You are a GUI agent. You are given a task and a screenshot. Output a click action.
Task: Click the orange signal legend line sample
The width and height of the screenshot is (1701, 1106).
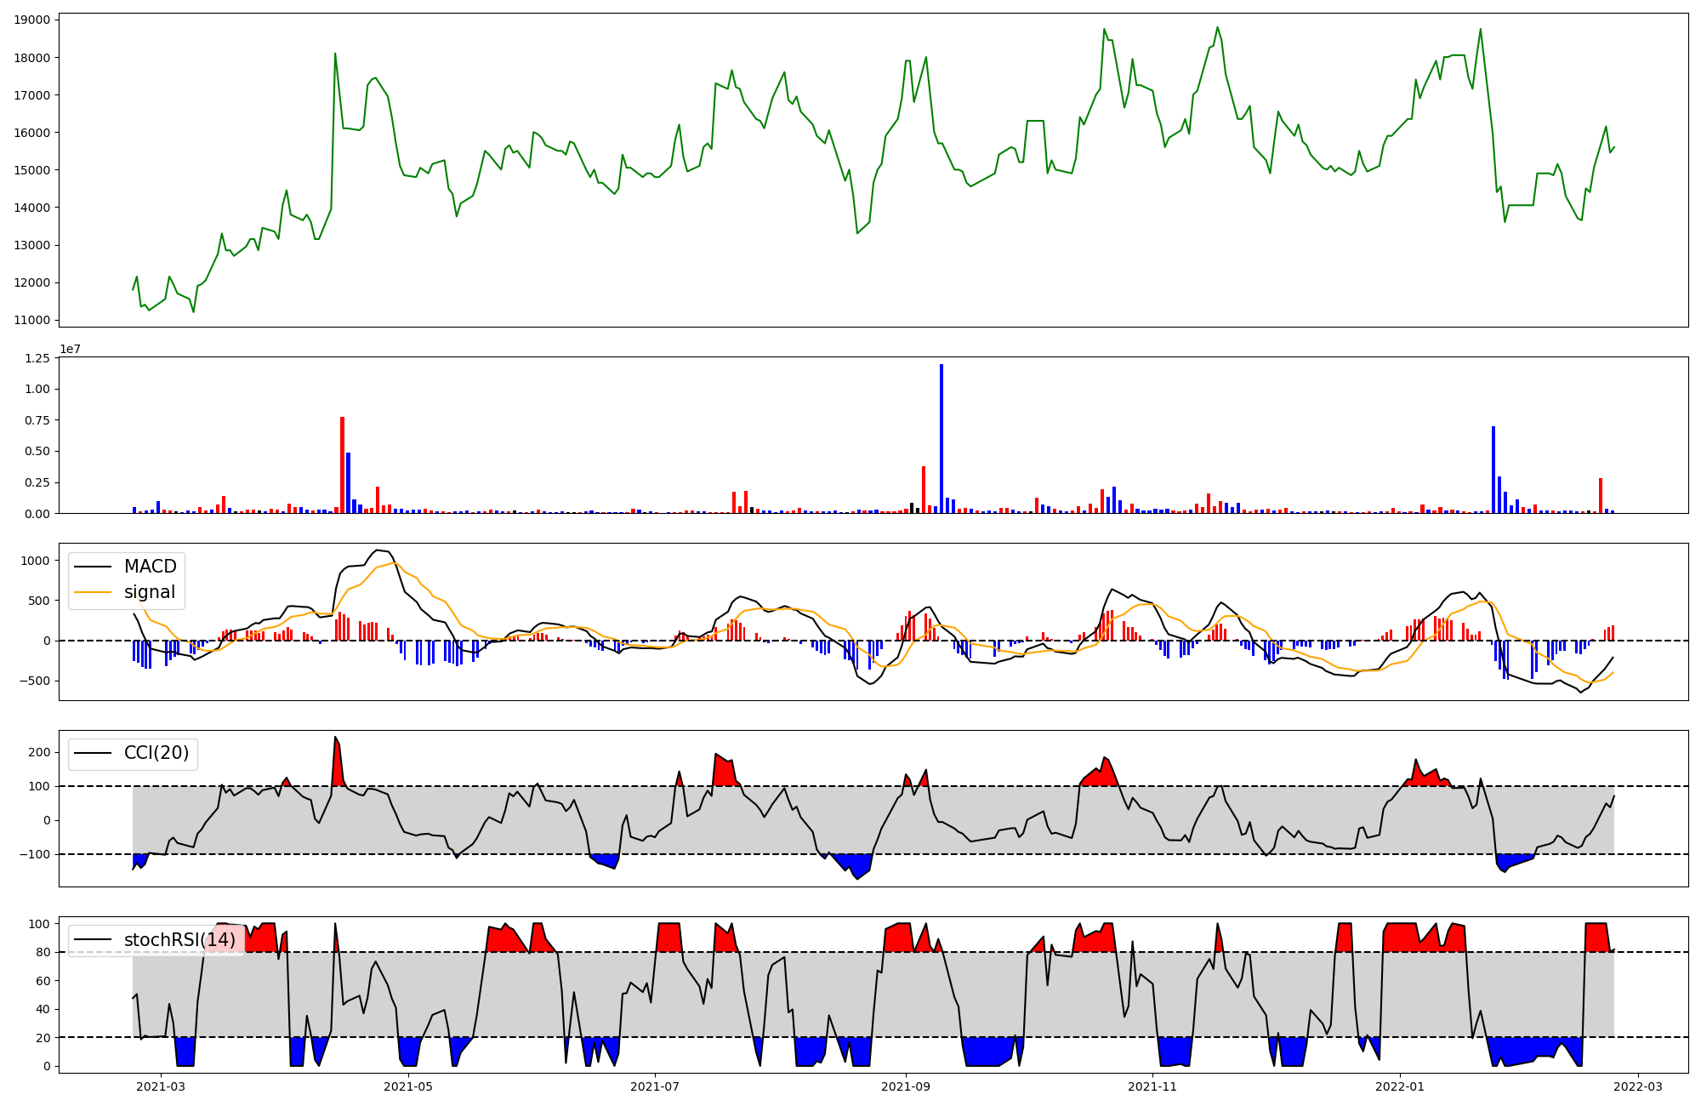[x=94, y=592]
